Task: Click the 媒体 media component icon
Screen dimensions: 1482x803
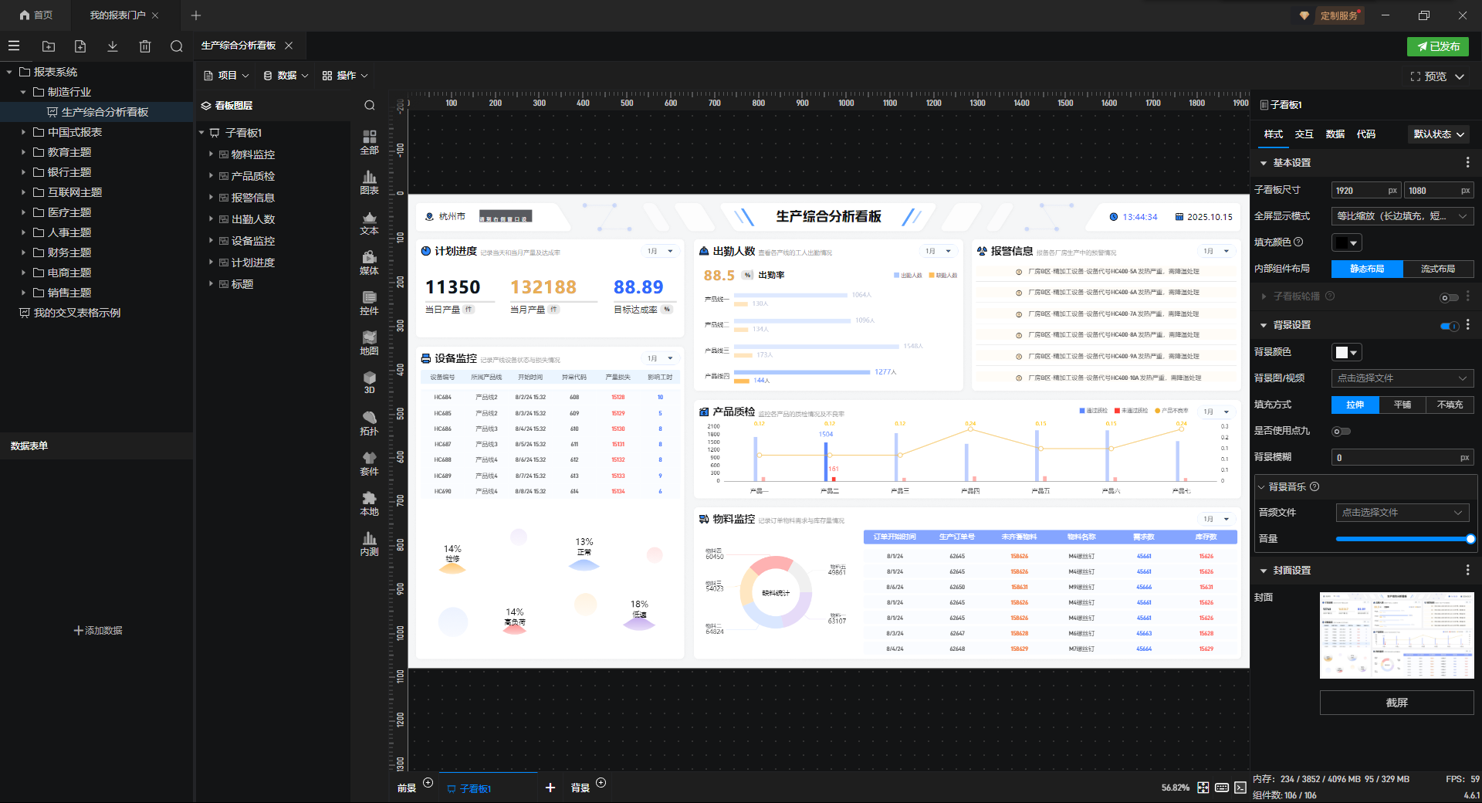Action: point(369,263)
